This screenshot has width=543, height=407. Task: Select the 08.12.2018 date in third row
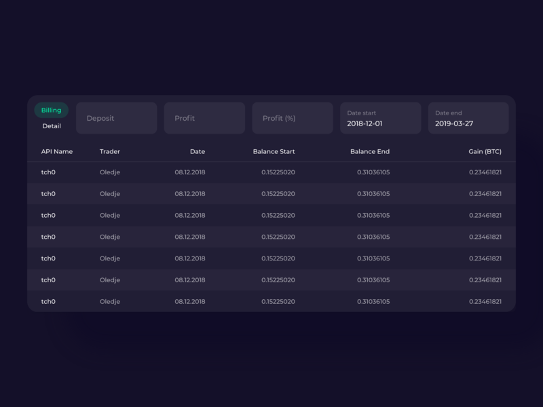(x=189, y=216)
